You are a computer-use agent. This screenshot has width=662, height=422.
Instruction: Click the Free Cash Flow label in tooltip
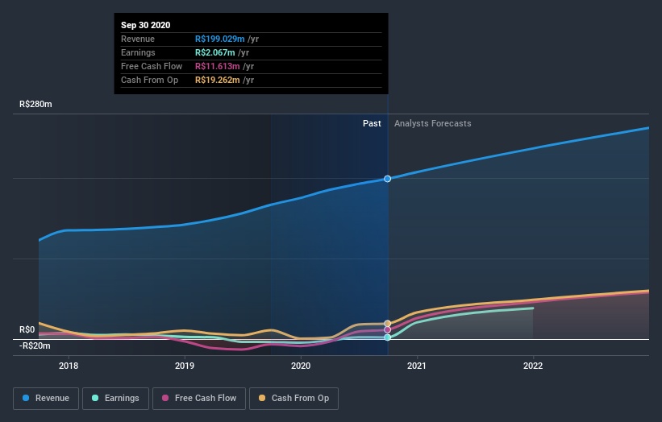(x=152, y=66)
